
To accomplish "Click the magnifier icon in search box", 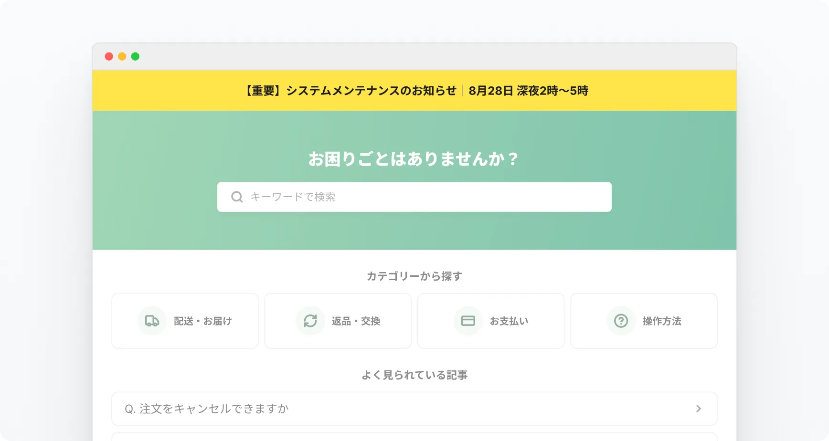I will pos(237,197).
